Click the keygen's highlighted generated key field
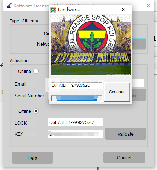The image size is (157, 170). tap(77, 98)
